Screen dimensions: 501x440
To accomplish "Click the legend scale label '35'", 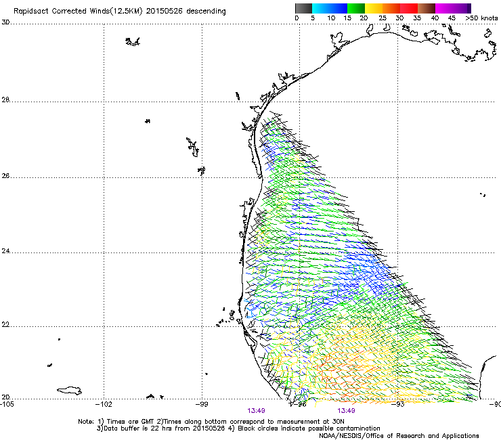I will point(417,18).
